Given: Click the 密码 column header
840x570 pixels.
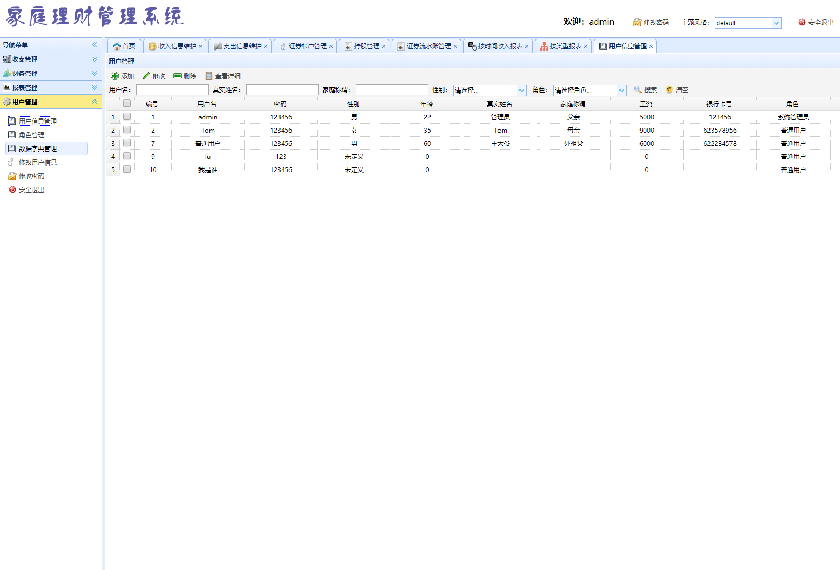Looking at the screenshot, I should 281,104.
